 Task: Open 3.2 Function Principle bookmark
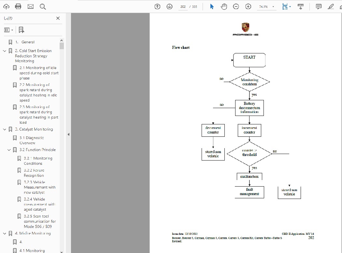(37, 150)
